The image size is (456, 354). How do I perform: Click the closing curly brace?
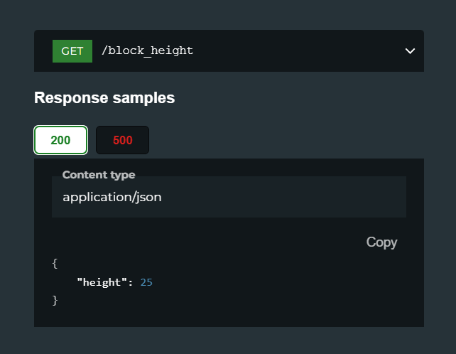(55, 300)
